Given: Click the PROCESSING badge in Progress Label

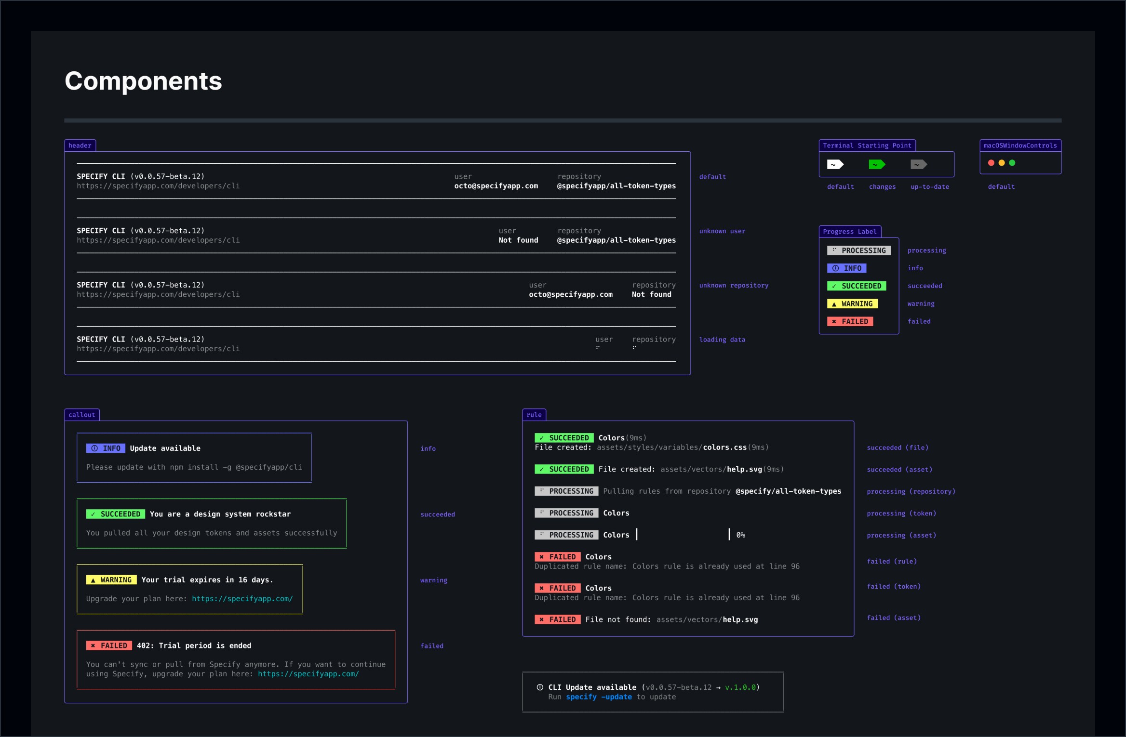Looking at the screenshot, I should coord(859,250).
